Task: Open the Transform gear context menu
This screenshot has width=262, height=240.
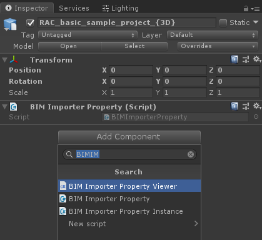Action: point(257,59)
